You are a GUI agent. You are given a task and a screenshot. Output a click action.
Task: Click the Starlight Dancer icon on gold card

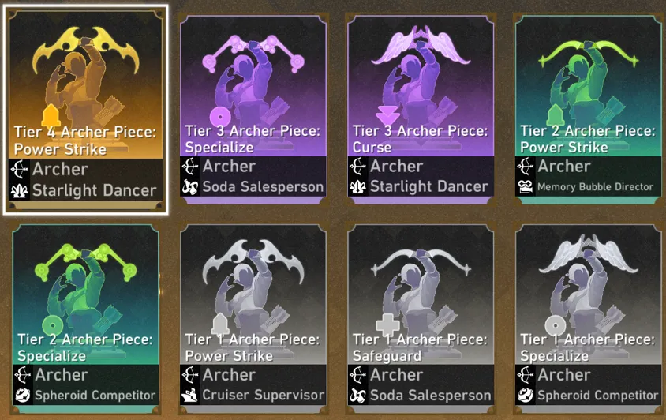[19, 190]
